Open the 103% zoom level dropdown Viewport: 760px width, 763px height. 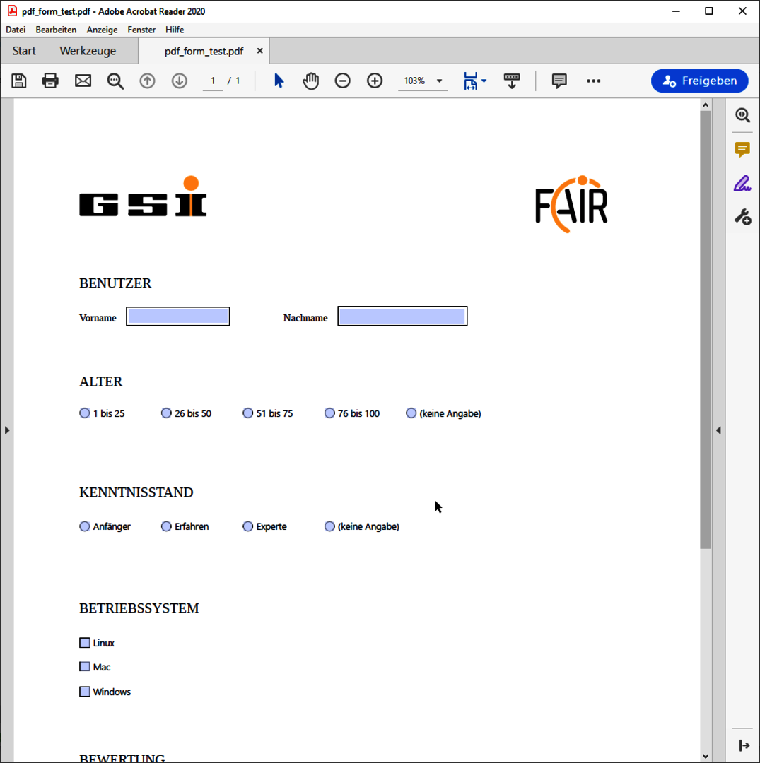[439, 81]
